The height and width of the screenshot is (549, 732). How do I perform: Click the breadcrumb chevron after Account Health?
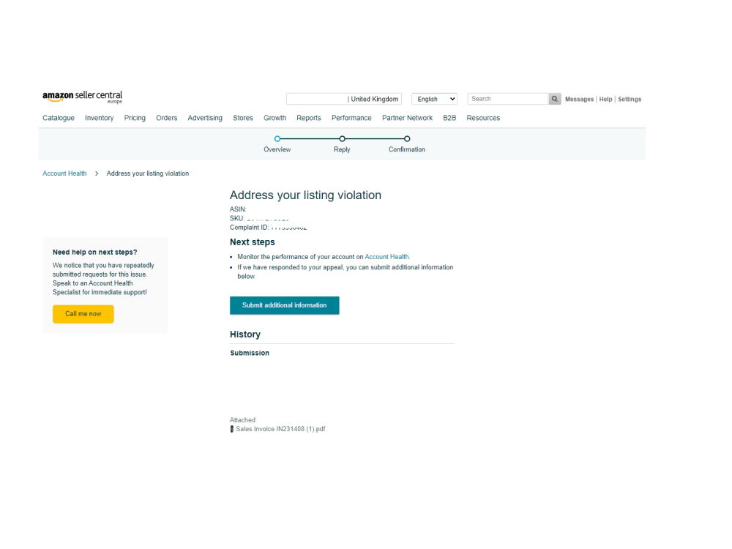(97, 173)
